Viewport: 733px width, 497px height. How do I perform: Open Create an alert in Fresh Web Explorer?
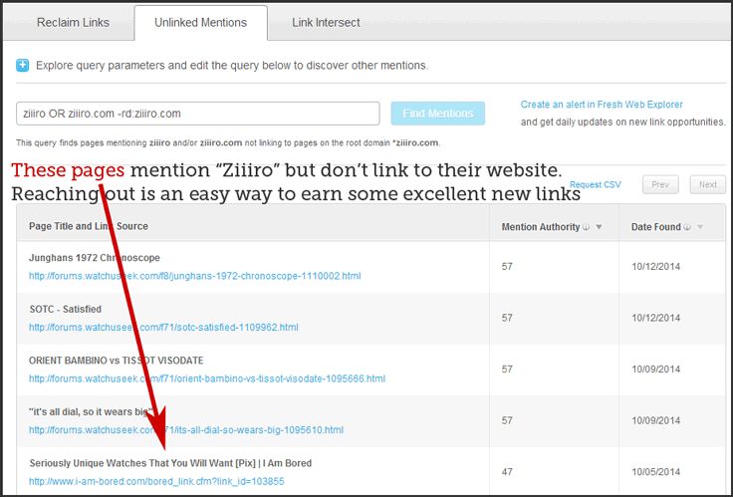click(602, 105)
